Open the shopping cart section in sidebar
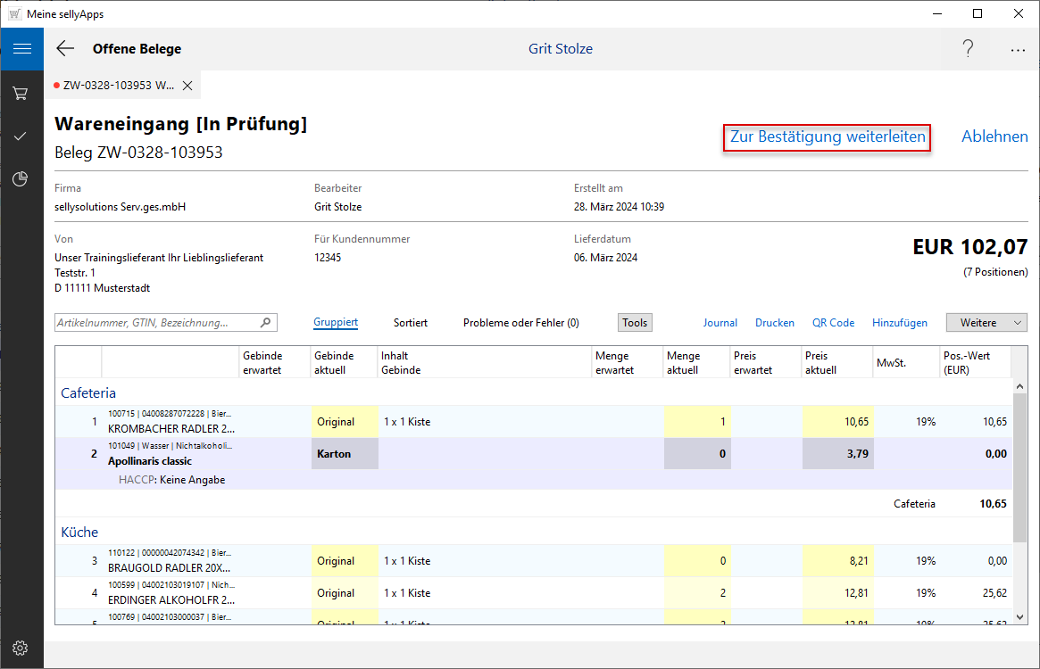The width and height of the screenshot is (1040, 669). point(21,93)
